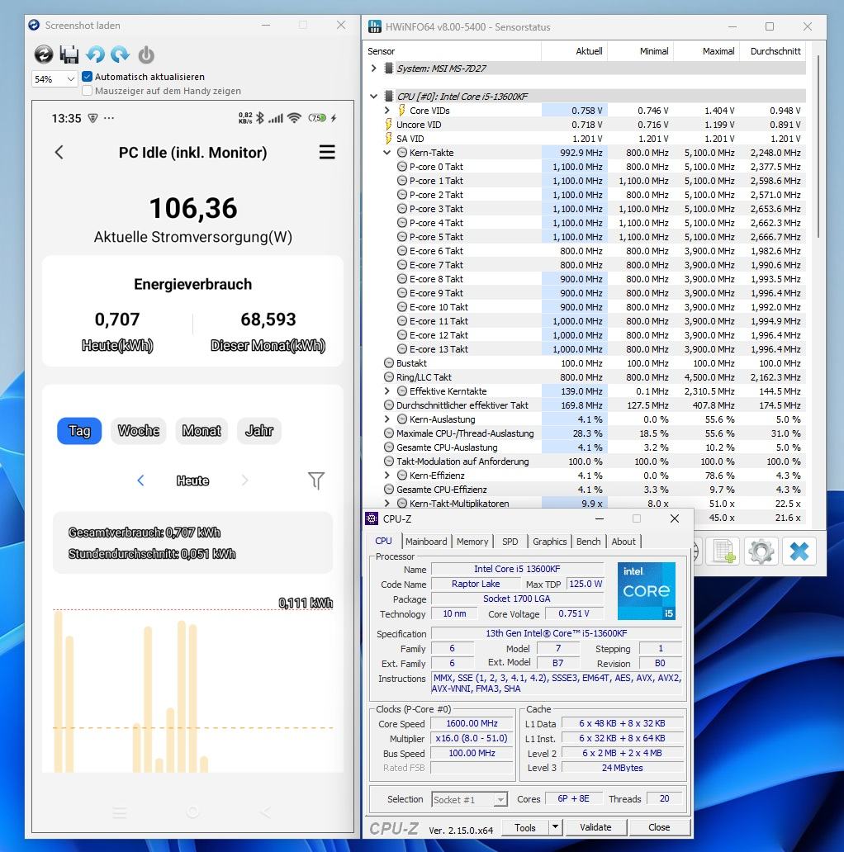Click the HWiNFO64 title bar app icon
This screenshot has height=852, width=844.
[374, 26]
